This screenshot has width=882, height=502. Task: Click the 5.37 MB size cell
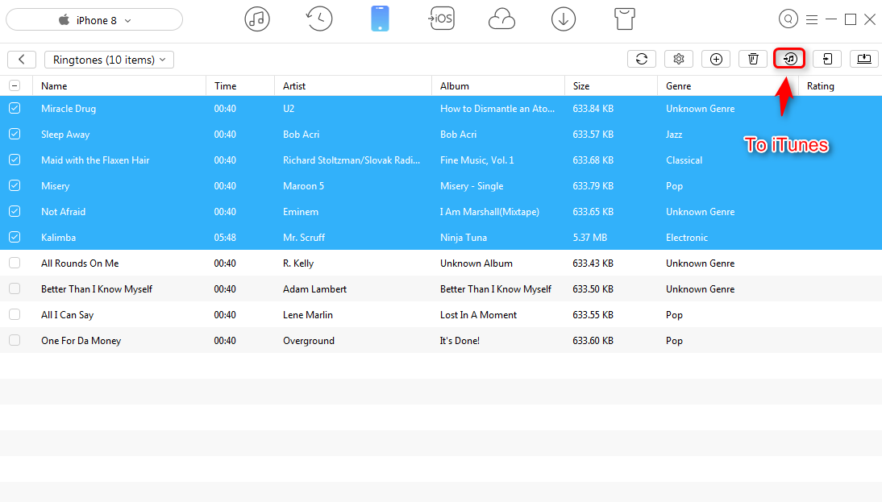click(590, 238)
